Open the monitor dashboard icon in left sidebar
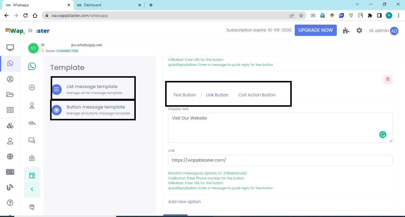The height and width of the screenshot is (217, 405). (10, 48)
